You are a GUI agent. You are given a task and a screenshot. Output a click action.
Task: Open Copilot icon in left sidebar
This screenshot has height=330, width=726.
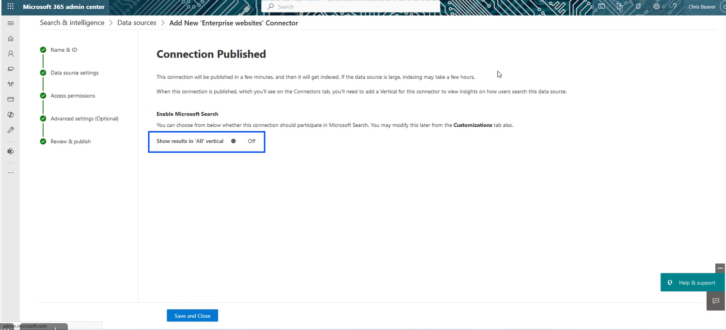click(x=10, y=115)
